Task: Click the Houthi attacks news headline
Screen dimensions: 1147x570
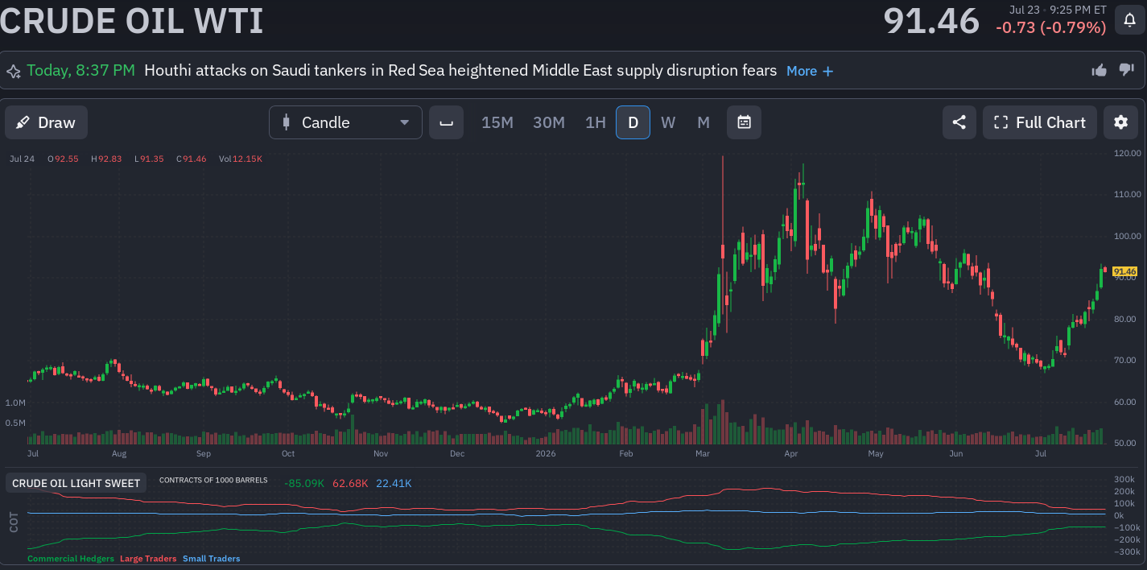Action: point(460,71)
